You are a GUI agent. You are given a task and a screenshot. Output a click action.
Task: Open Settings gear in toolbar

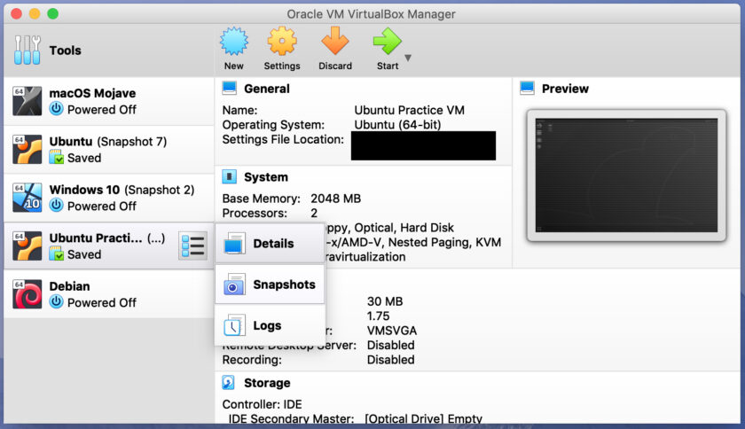coord(282,42)
